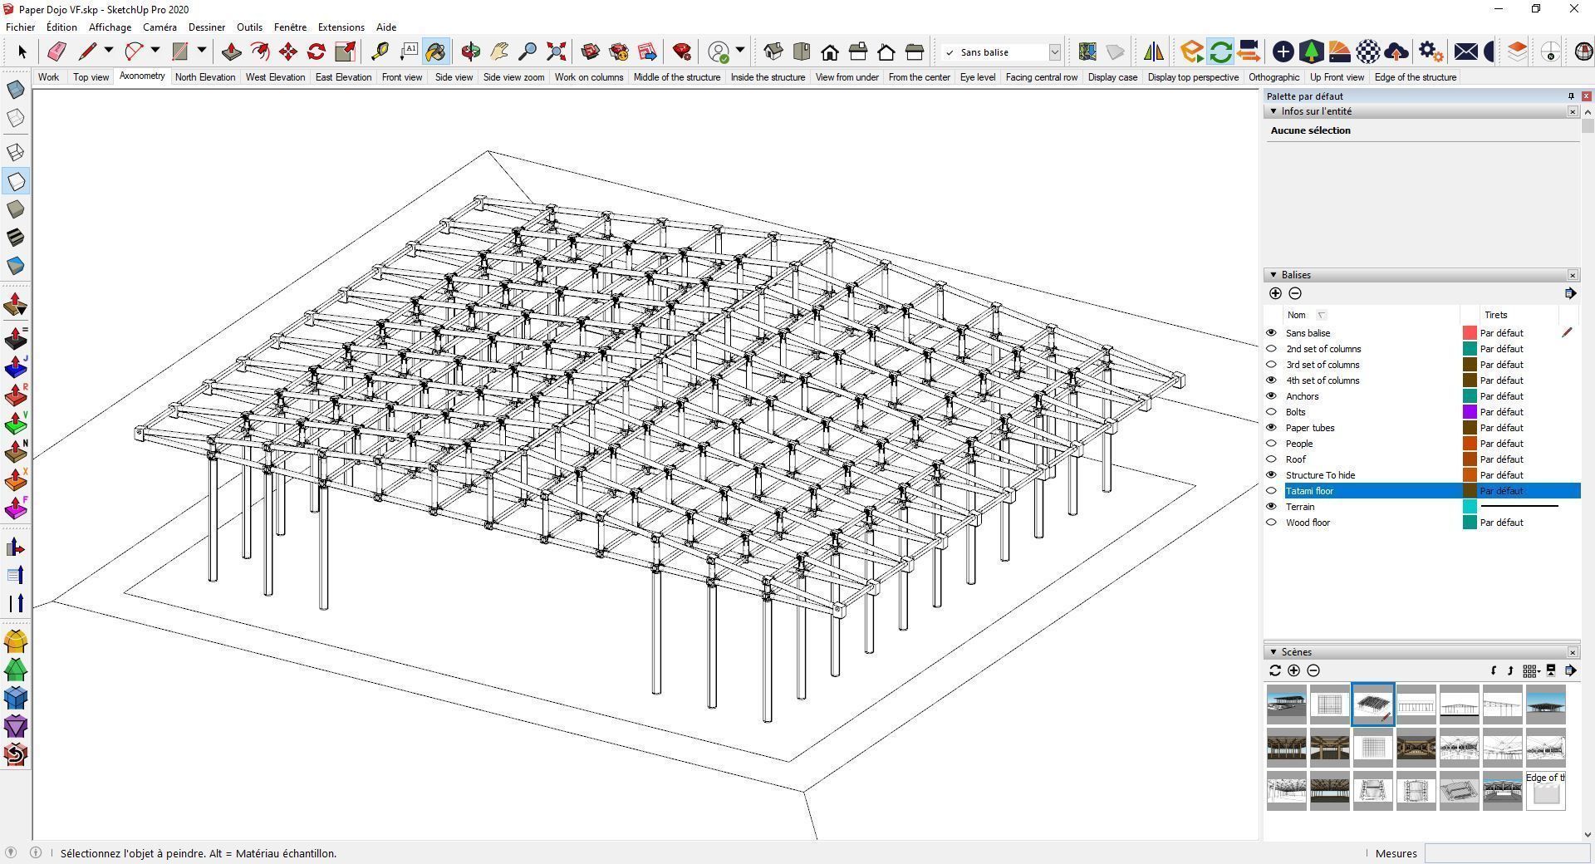Click the Add Tag plus button

coord(1275,293)
